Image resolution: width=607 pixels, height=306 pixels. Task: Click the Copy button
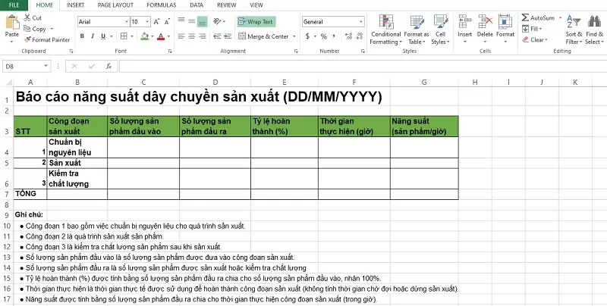[35, 29]
